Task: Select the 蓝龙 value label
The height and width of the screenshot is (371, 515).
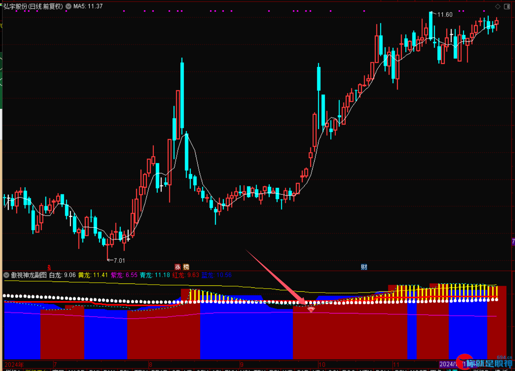Action: coord(216,275)
